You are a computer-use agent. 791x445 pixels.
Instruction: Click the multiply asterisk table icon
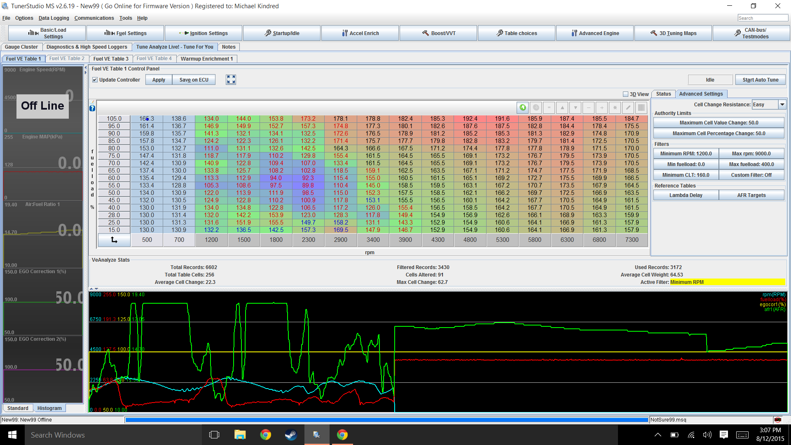(615, 108)
